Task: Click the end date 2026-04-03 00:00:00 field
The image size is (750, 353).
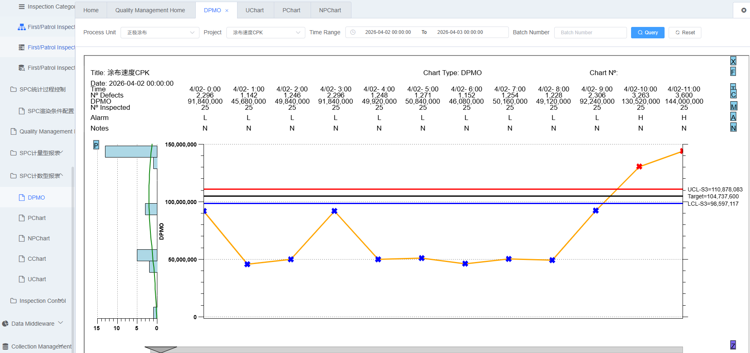Action: pyautogui.click(x=460, y=32)
